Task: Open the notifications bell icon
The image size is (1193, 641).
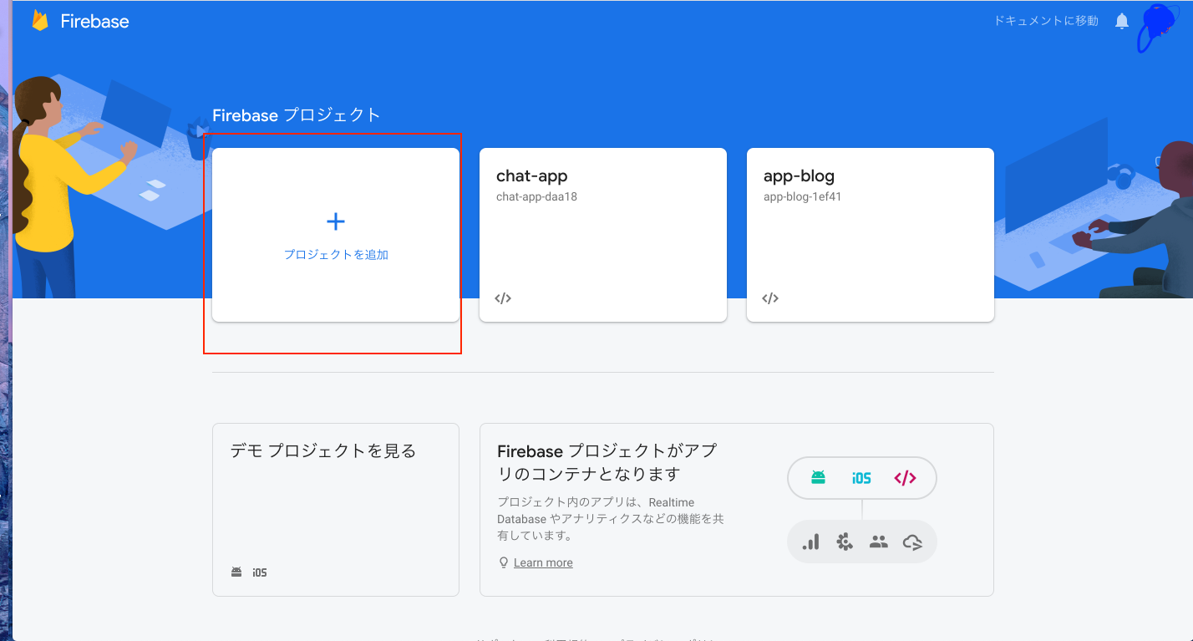Action: 1121,21
